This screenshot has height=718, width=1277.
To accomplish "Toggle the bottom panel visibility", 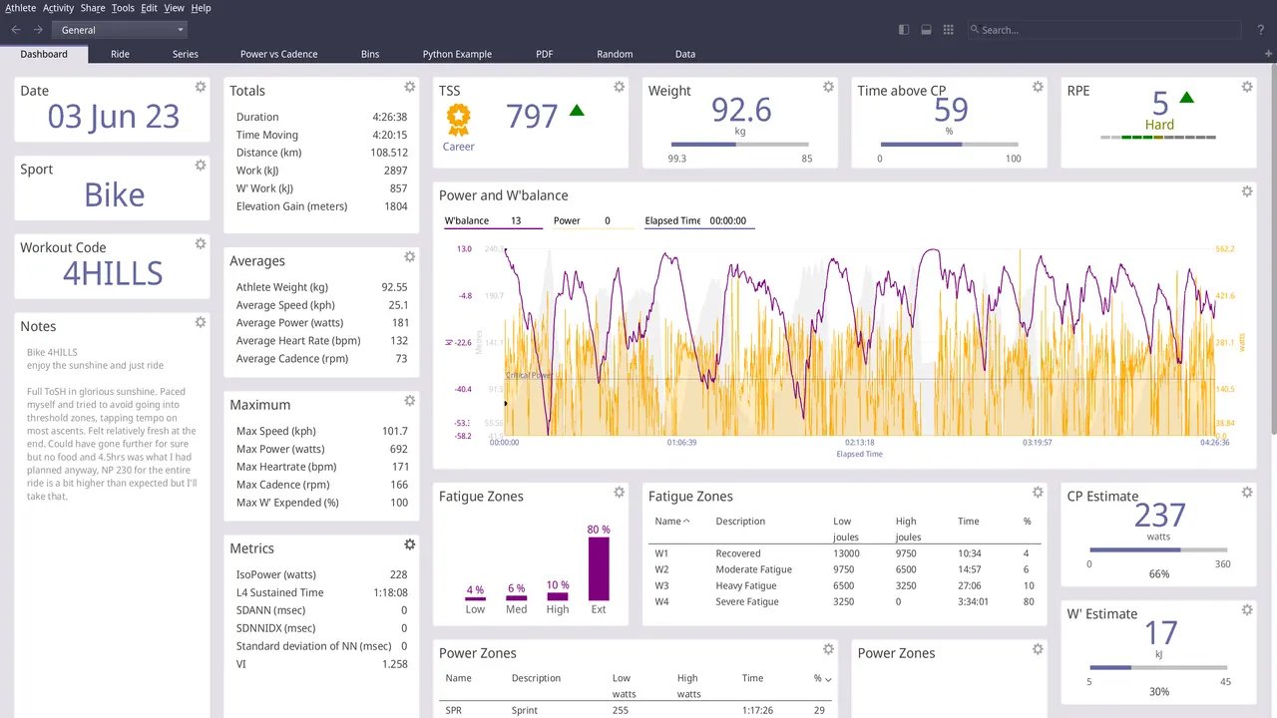I will coord(927,30).
